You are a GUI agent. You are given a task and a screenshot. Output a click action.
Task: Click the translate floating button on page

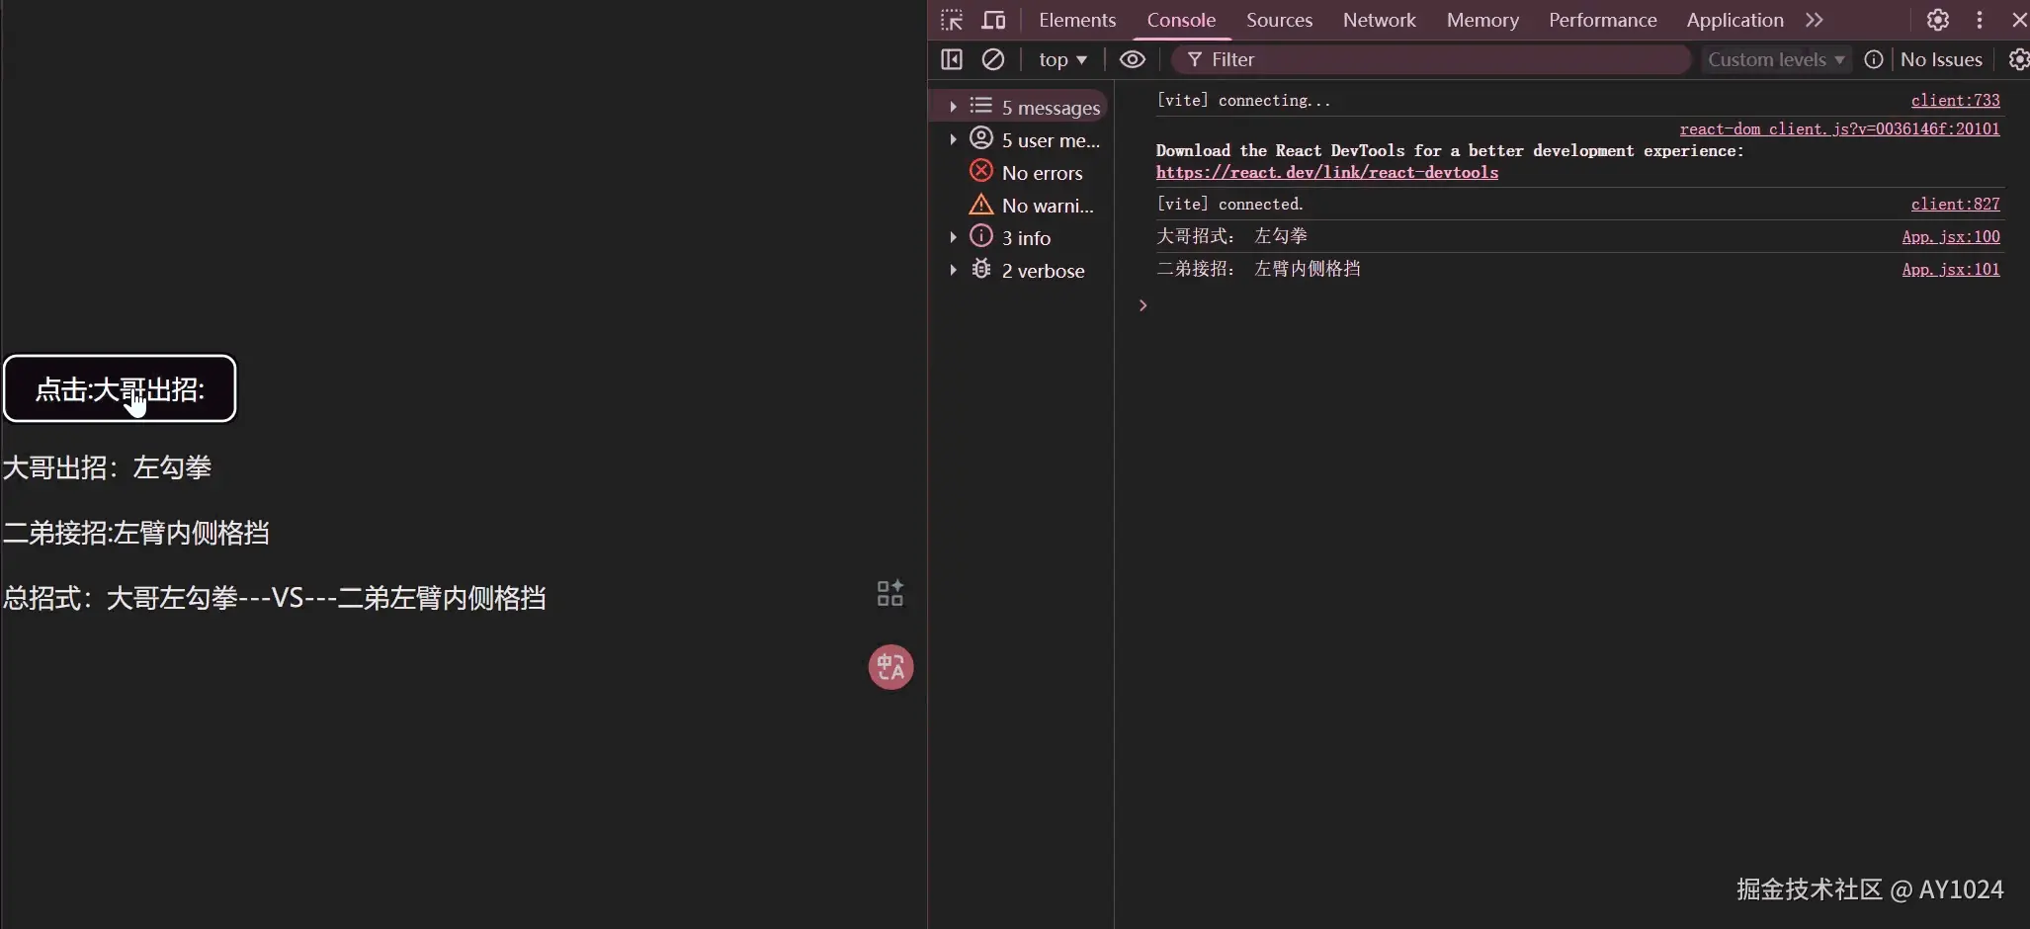pyautogui.click(x=890, y=667)
